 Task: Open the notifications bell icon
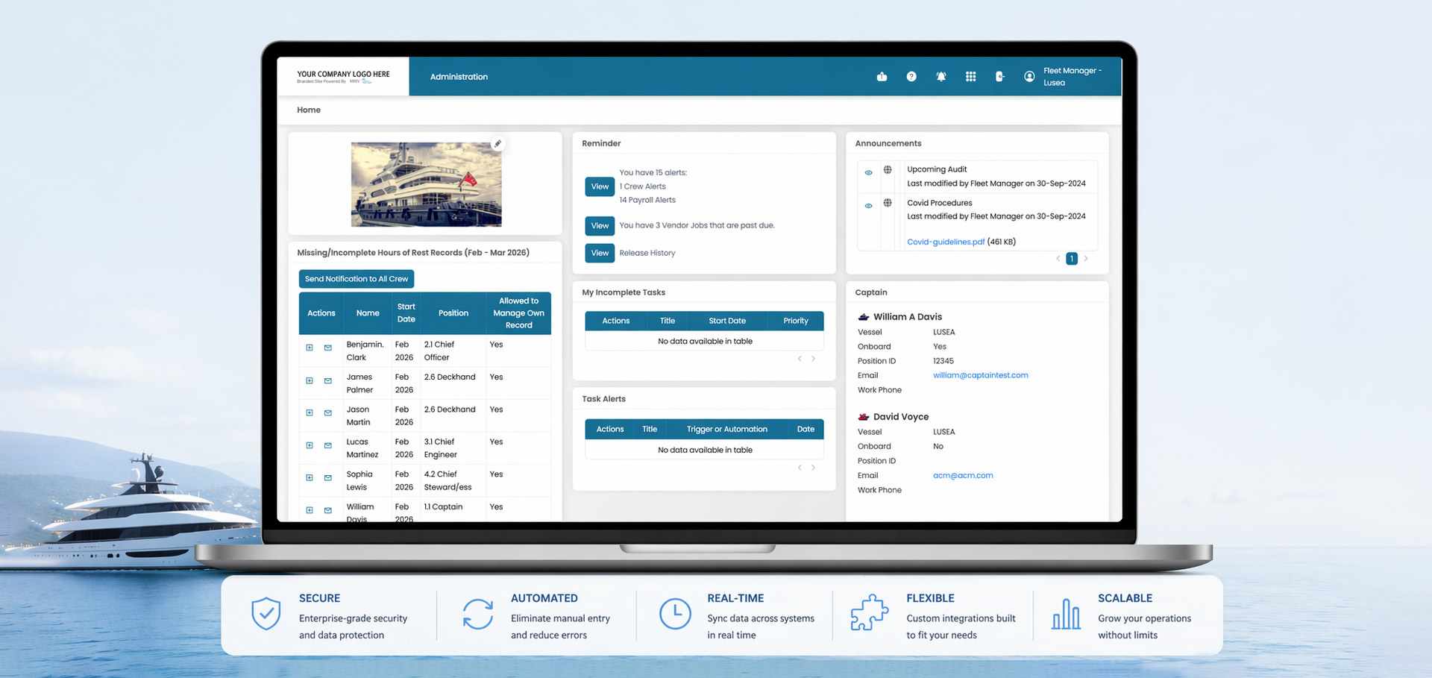pyautogui.click(x=941, y=77)
